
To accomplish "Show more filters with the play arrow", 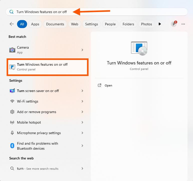I will click(160, 24).
